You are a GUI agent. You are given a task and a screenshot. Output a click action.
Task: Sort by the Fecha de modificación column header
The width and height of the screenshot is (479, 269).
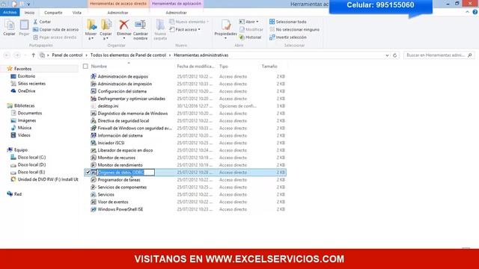point(195,67)
